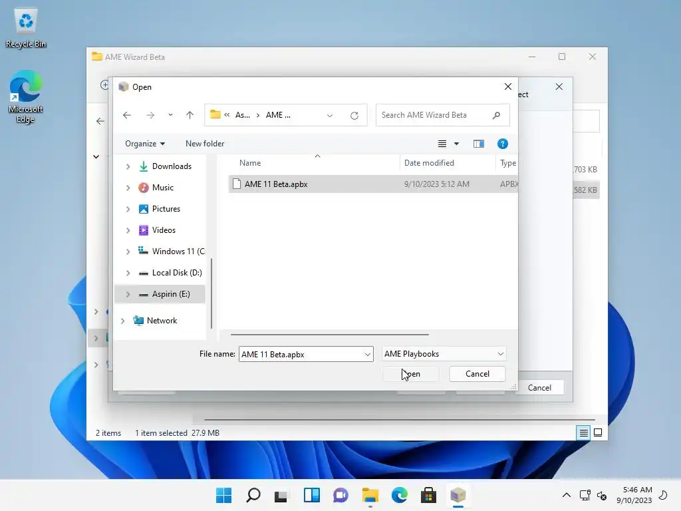Click the Open button
Viewport: 681px width, 511px height.
[411, 374]
